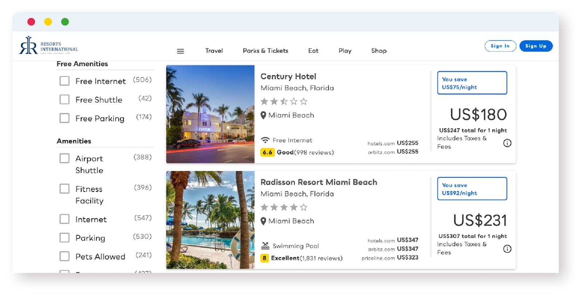Click the Sign In button

(x=500, y=46)
